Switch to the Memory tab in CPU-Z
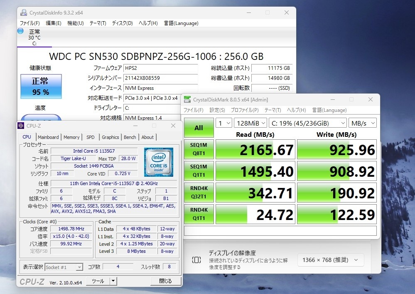The width and height of the screenshot is (415, 294). coord(71,137)
